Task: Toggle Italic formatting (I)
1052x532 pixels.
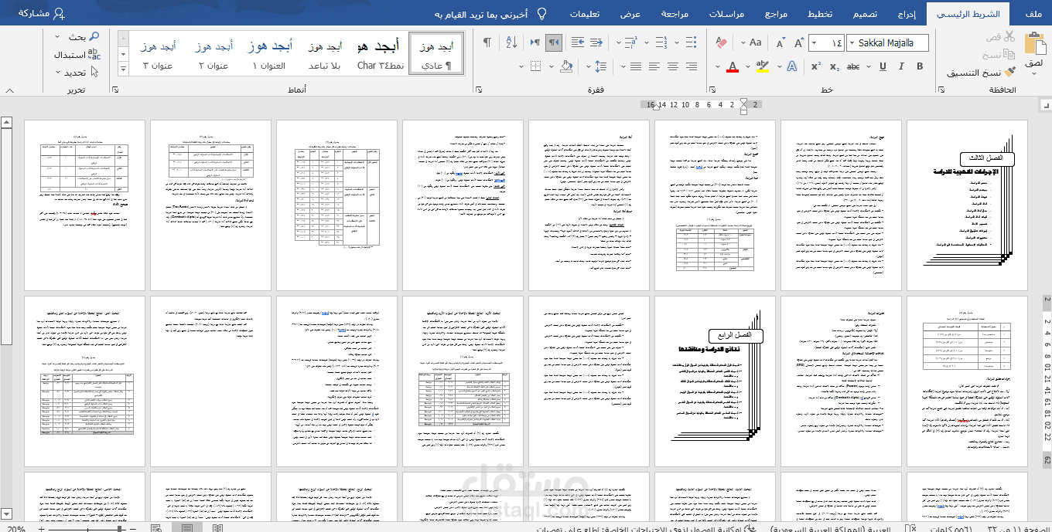Action: pos(901,66)
